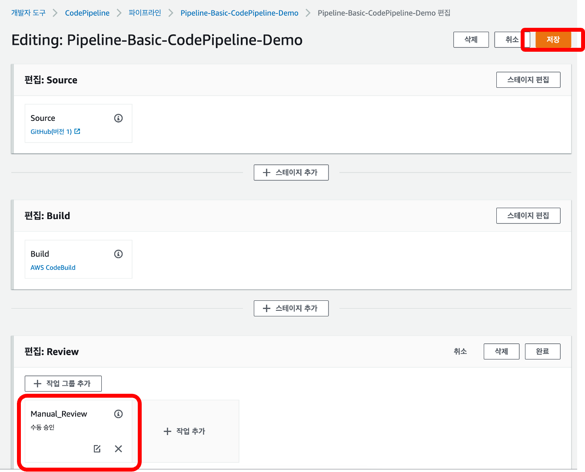Click 취소 button beside 저장

512,40
